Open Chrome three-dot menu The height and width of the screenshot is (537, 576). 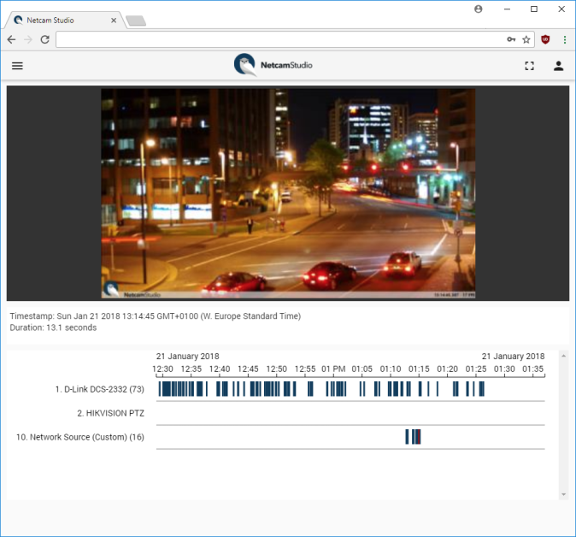click(x=564, y=39)
